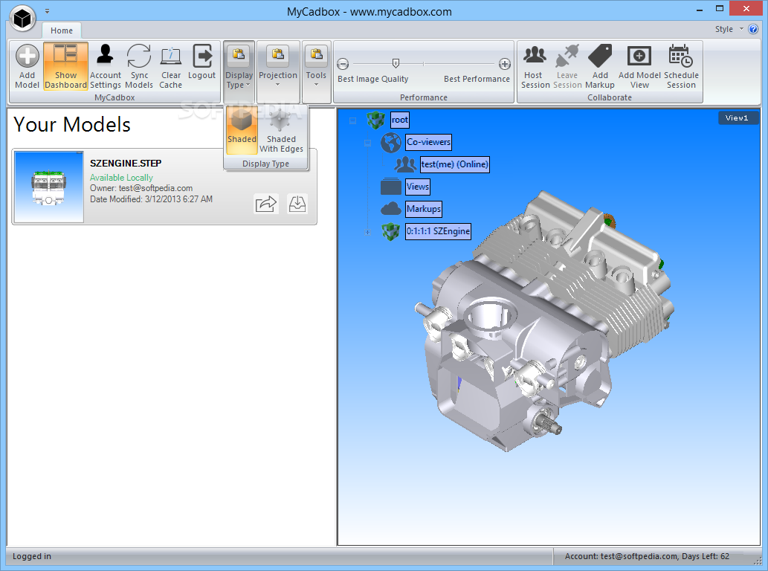Select test(me) (Online) co-viewer

pyautogui.click(x=455, y=164)
